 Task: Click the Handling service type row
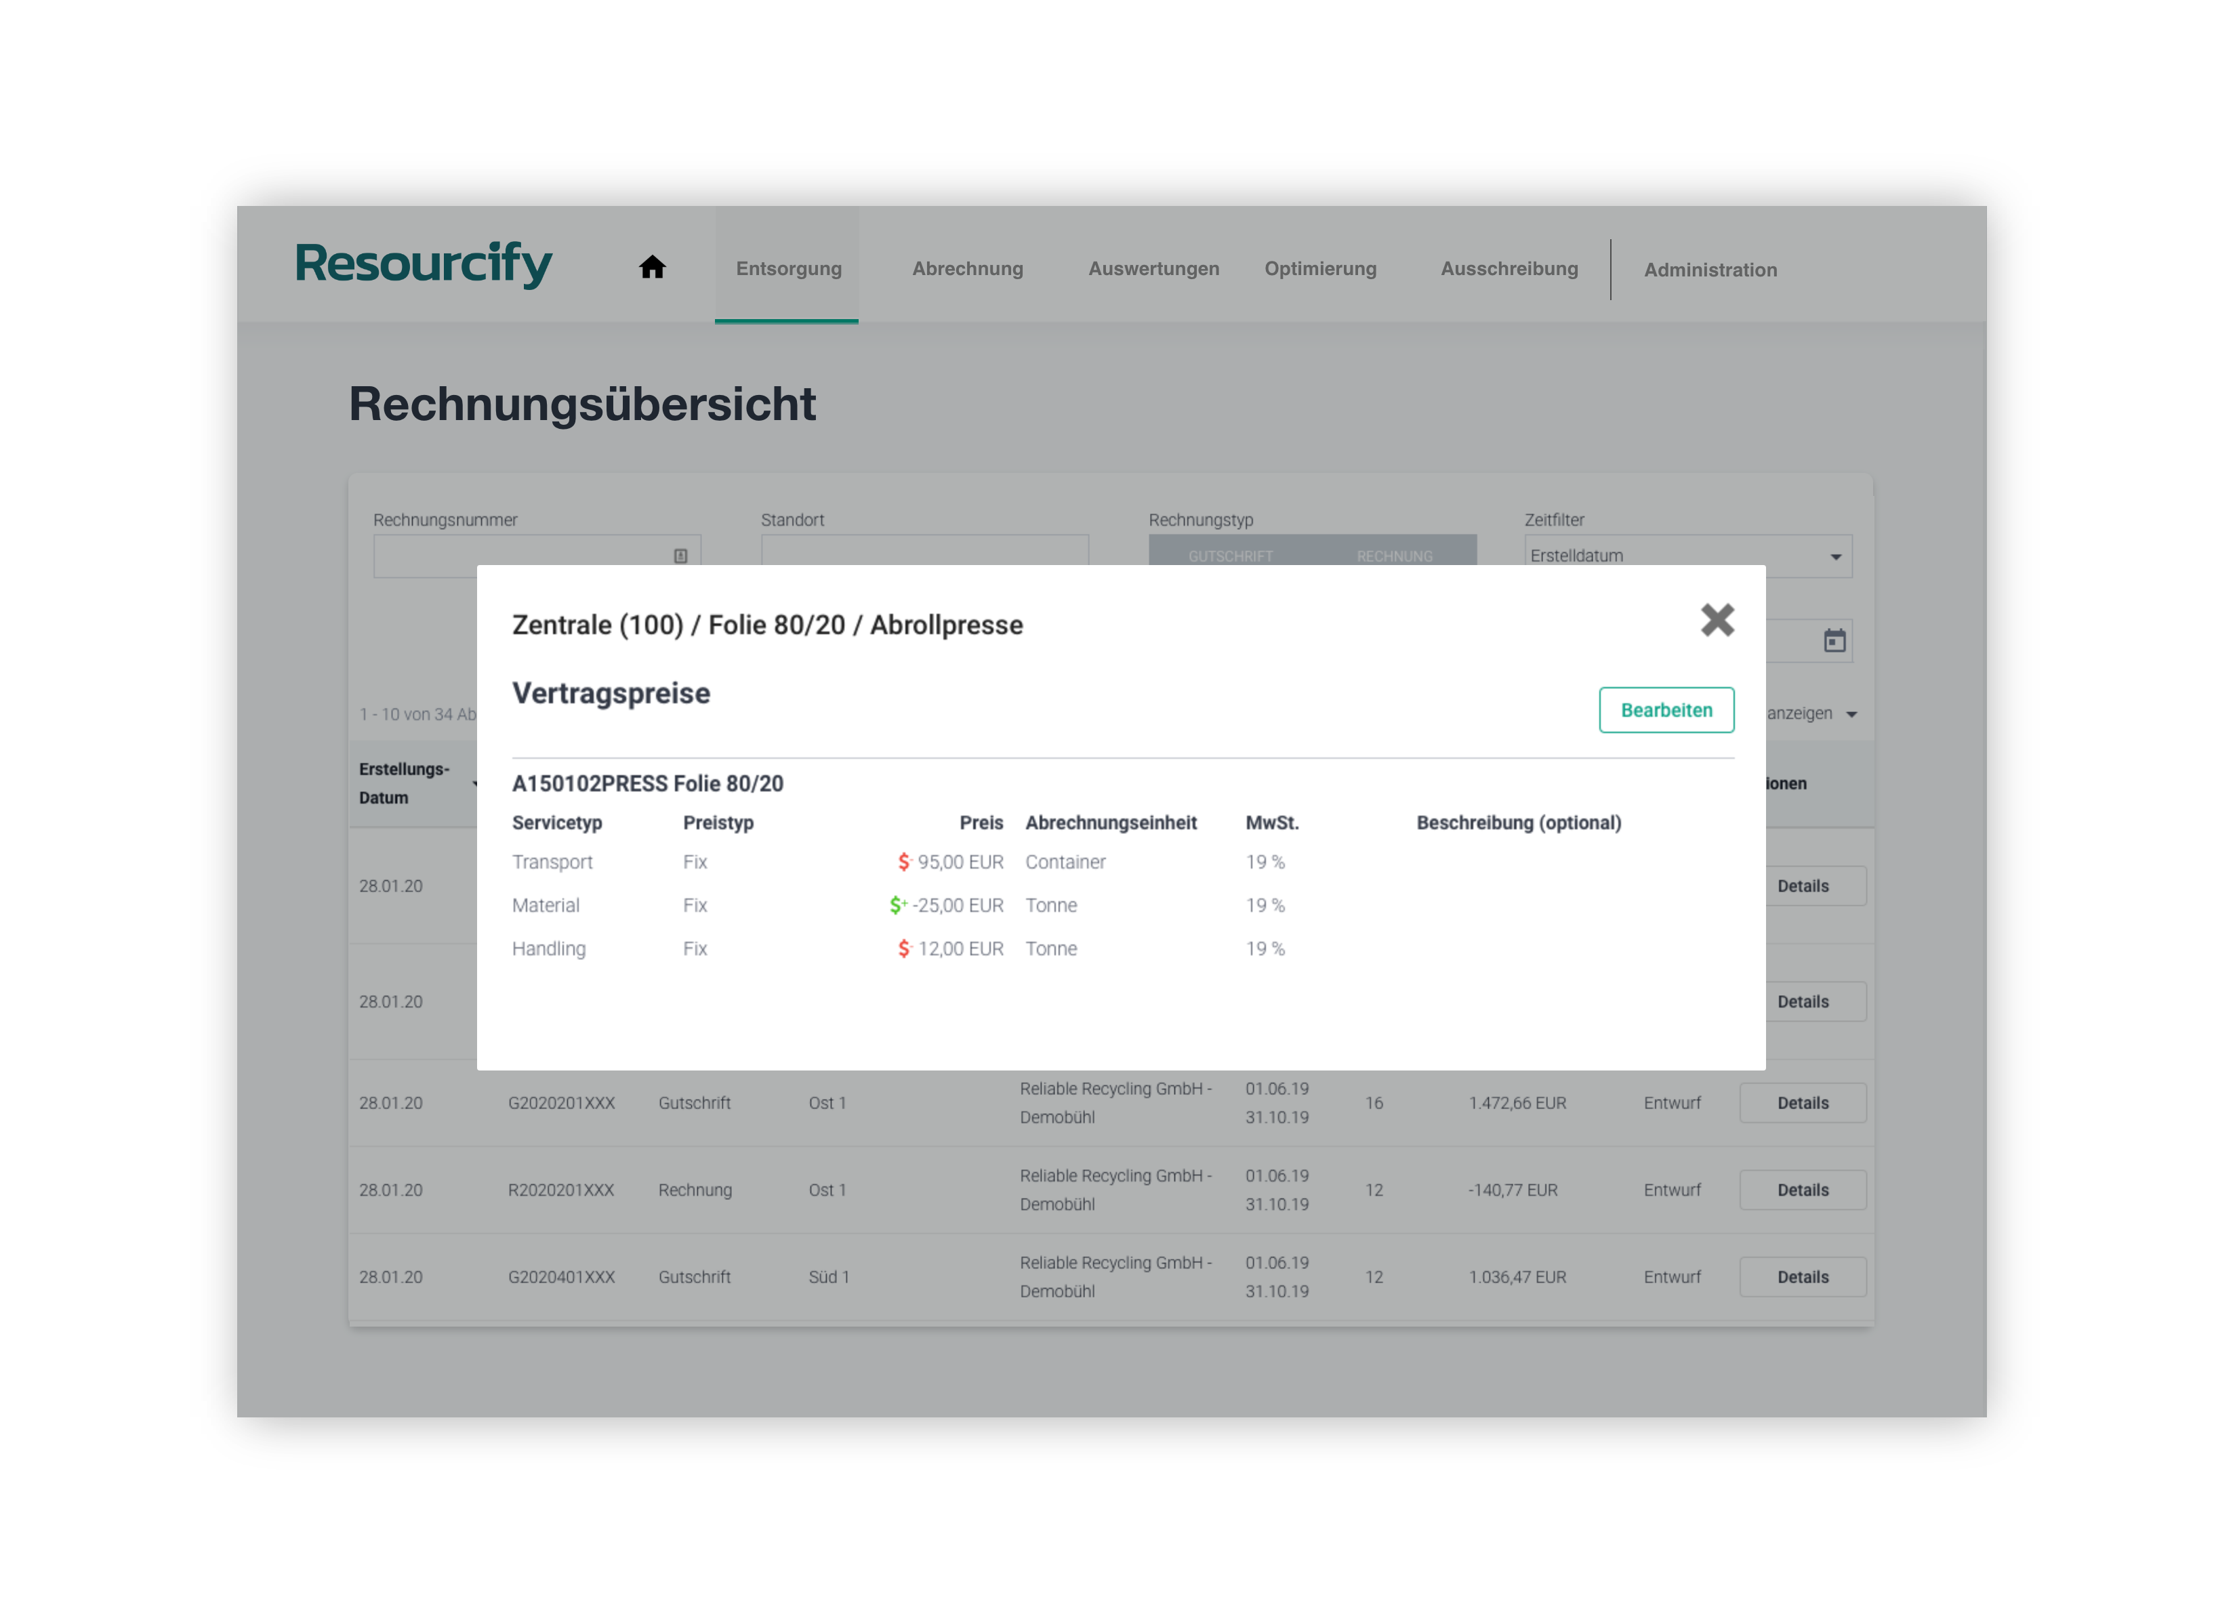coord(549,949)
